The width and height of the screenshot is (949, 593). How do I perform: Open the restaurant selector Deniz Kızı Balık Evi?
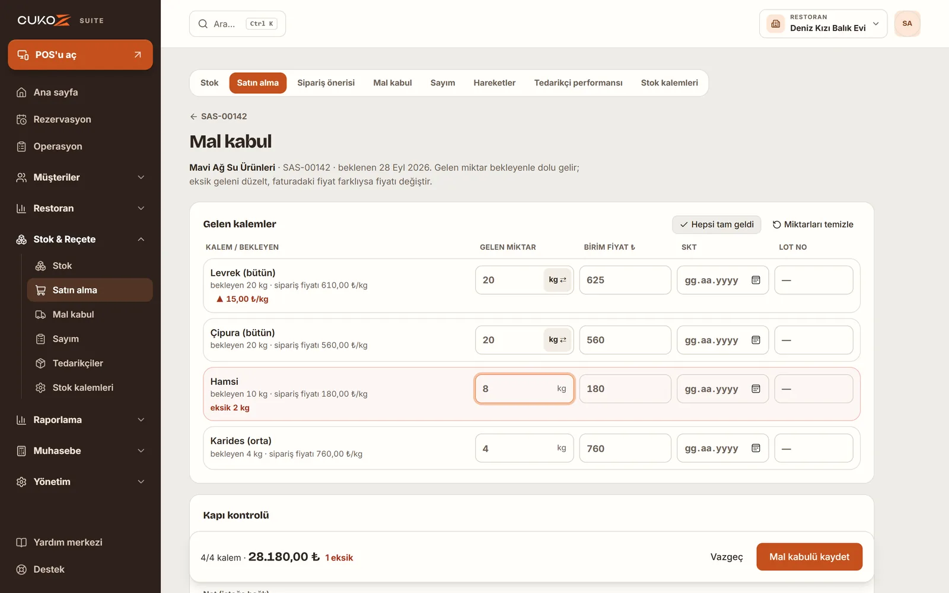click(823, 24)
